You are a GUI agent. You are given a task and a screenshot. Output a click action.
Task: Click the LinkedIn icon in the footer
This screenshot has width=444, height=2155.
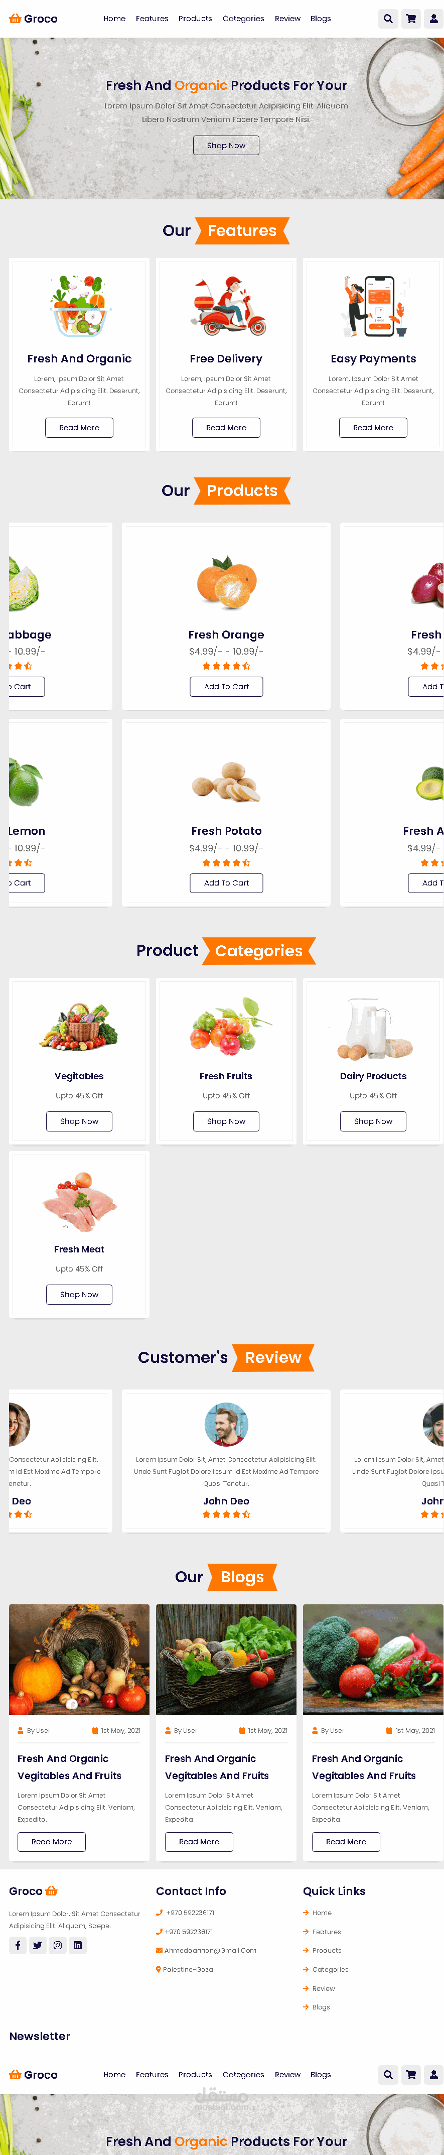tap(77, 1945)
